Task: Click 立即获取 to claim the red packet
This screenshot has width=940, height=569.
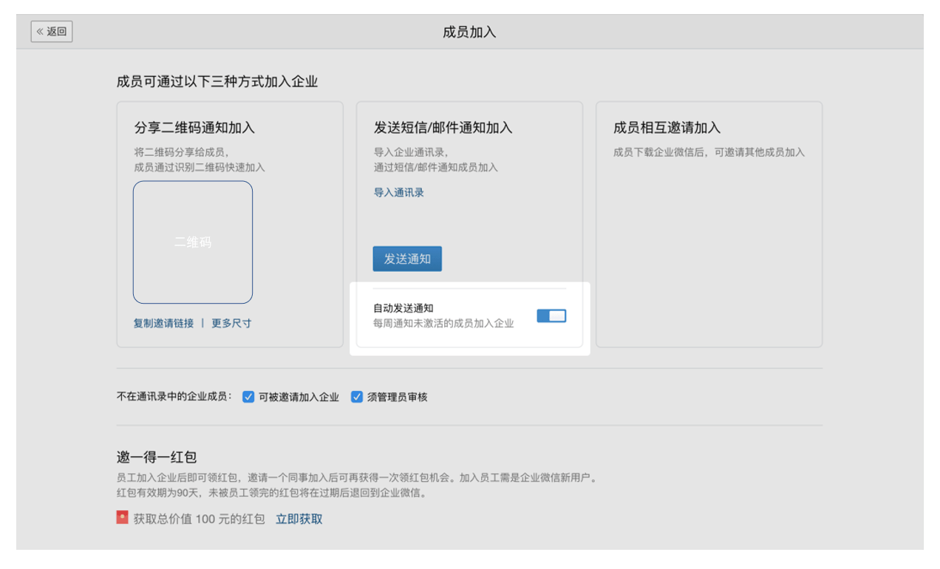Action: click(x=299, y=519)
